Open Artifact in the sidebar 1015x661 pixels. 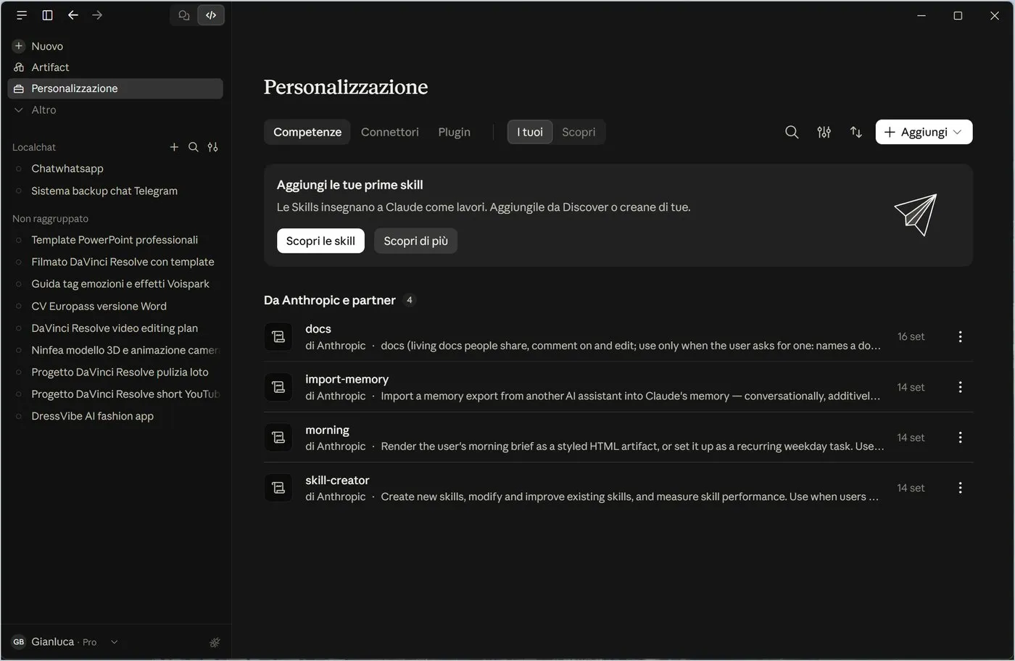(x=116, y=67)
